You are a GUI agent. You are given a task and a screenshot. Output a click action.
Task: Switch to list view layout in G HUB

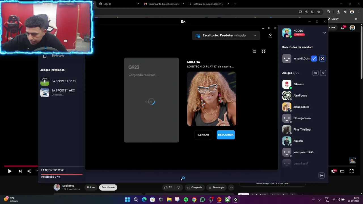254,51
